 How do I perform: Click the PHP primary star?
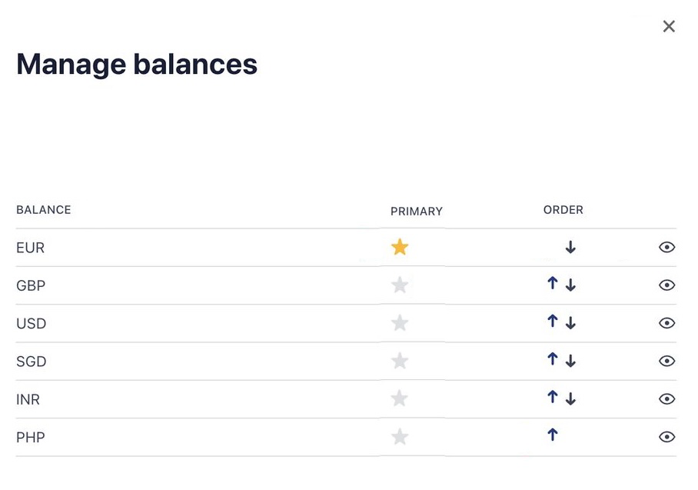(400, 437)
